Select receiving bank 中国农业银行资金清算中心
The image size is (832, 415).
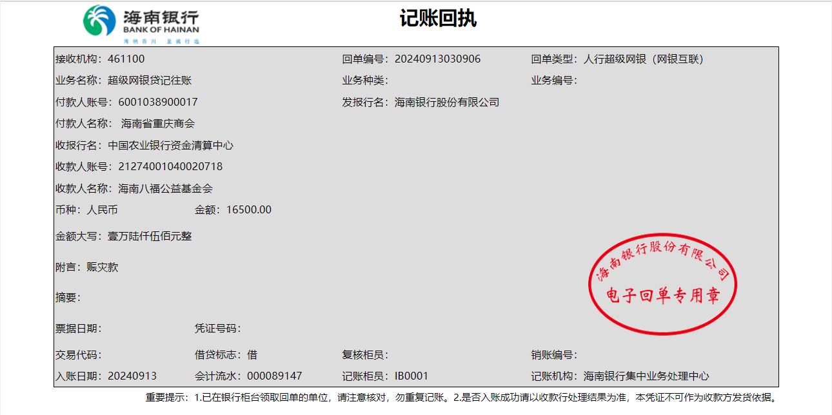click(170, 145)
